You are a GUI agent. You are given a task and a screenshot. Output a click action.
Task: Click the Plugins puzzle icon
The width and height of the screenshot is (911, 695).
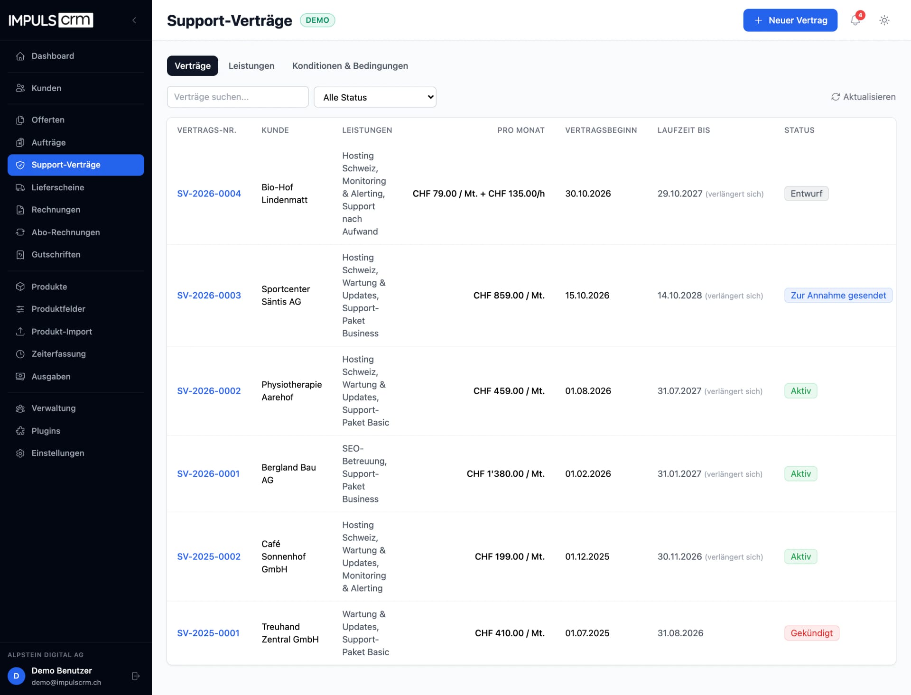[x=20, y=431]
